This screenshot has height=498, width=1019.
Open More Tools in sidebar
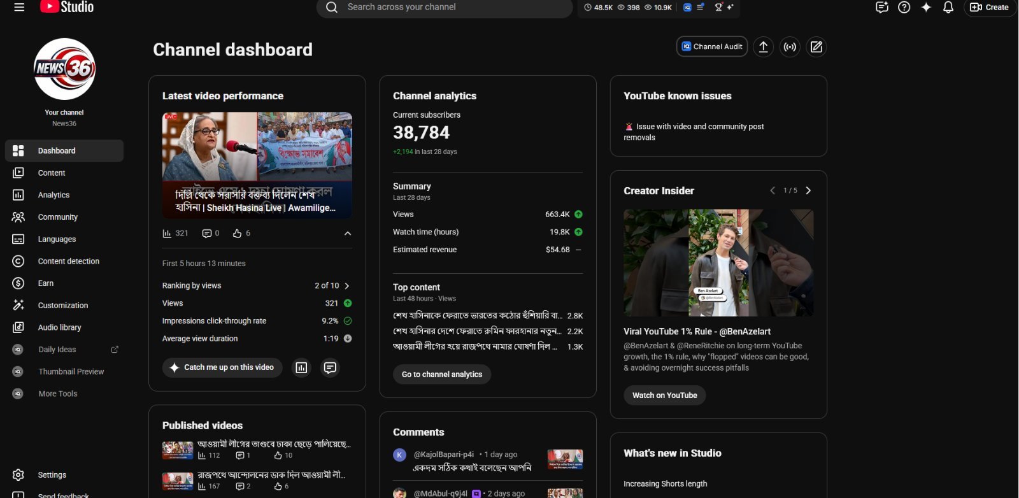click(x=64, y=394)
